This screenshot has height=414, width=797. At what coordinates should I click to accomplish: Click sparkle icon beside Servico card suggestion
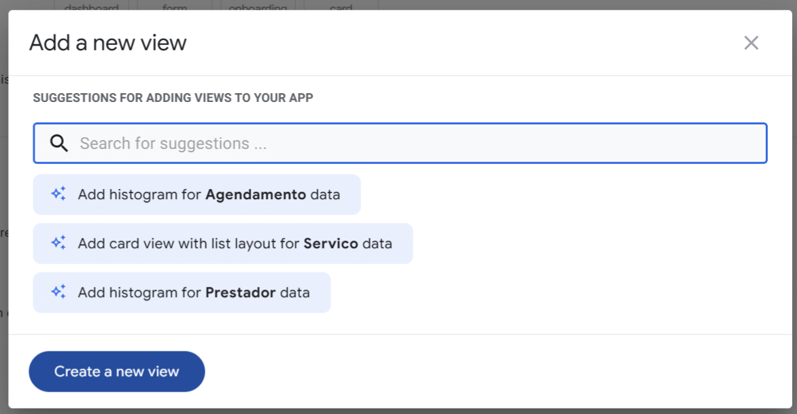58,243
